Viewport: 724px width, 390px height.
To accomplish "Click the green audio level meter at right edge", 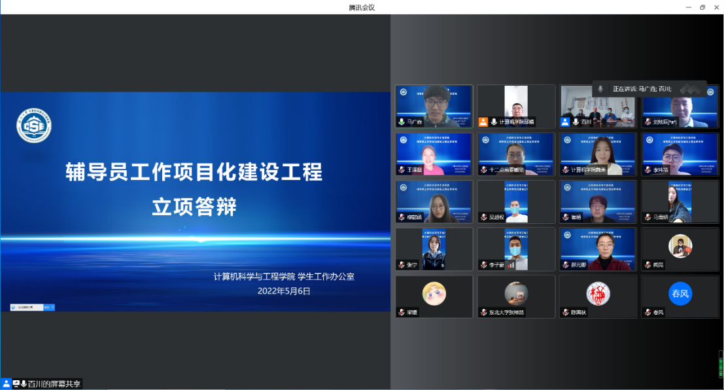I will coord(721,364).
